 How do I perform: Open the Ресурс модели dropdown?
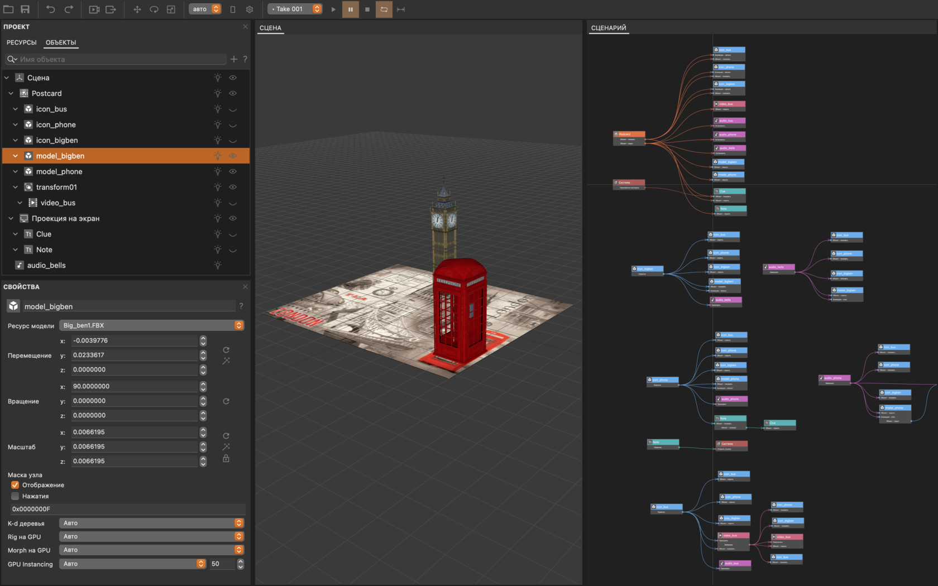click(151, 325)
